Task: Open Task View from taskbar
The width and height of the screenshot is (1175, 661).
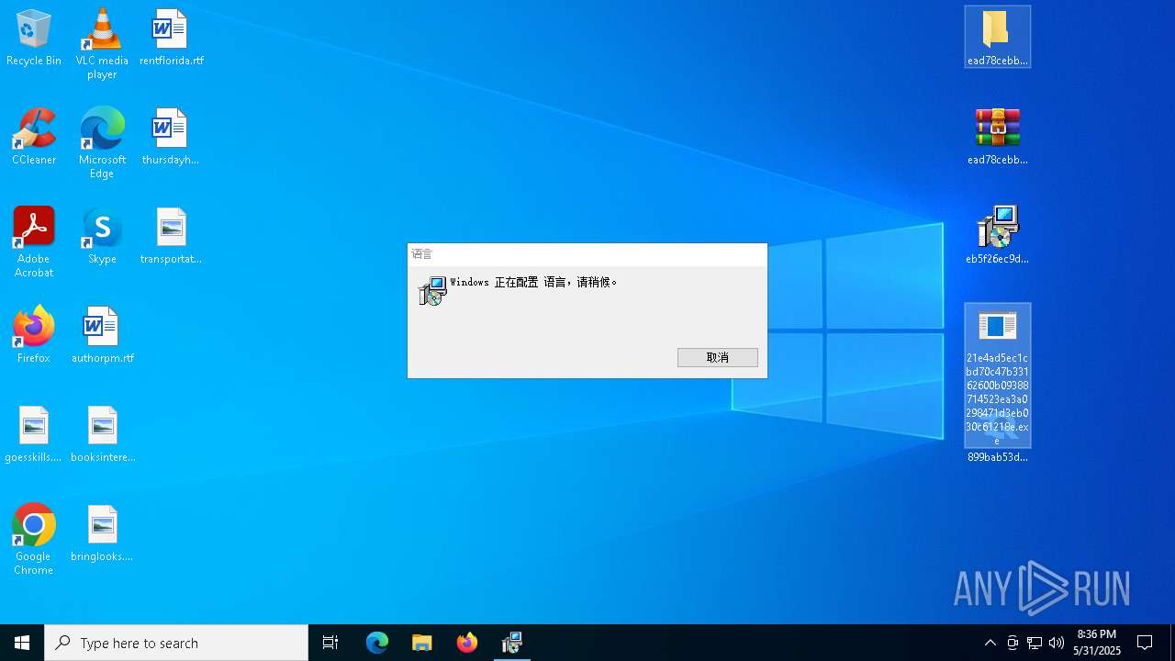Action: [x=330, y=643]
